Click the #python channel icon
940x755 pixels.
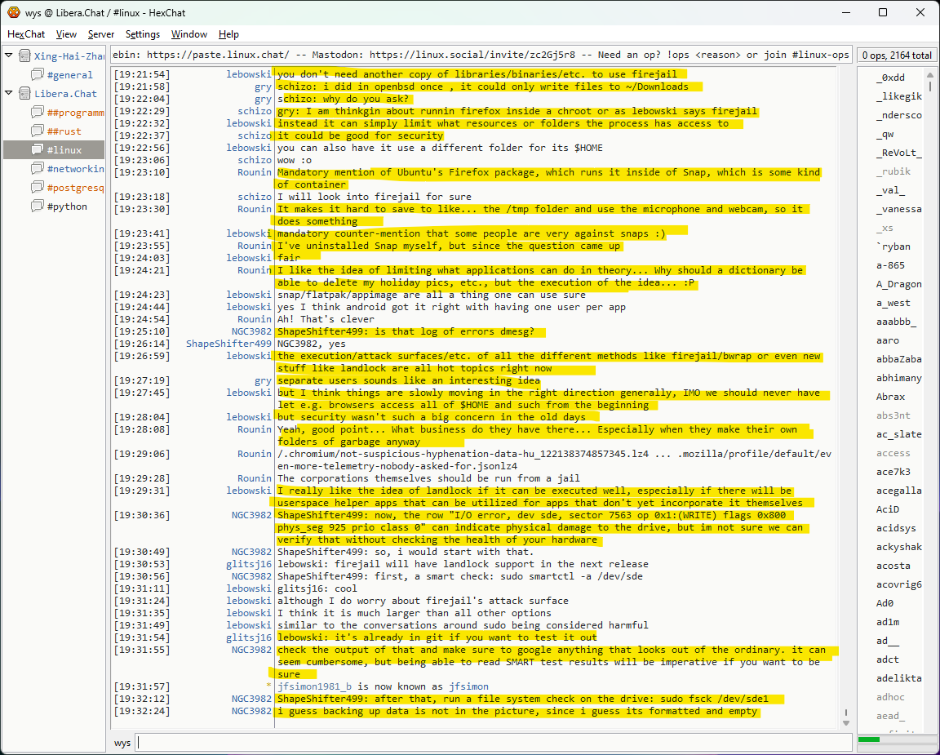coord(37,207)
